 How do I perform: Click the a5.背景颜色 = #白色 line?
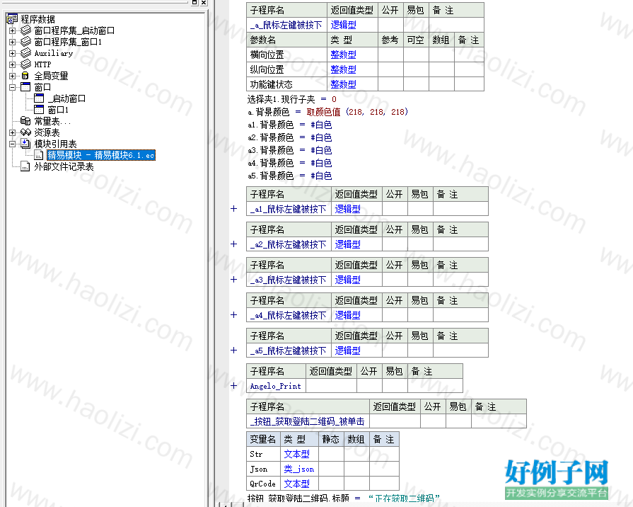point(290,176)
